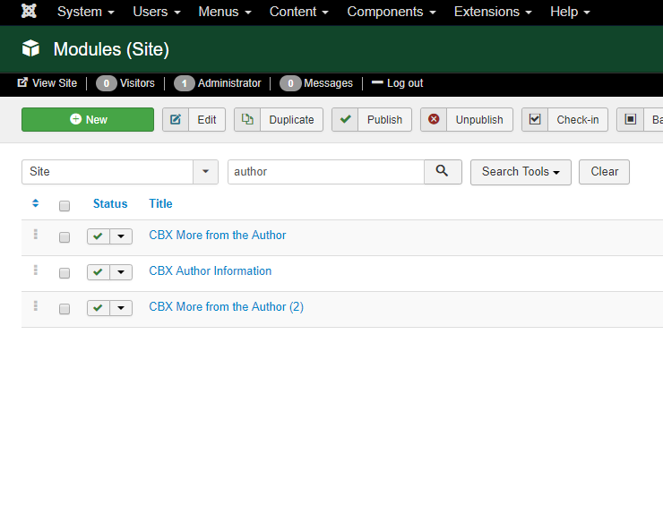This screenshot has width=663, height=506.
Task: Click the search field containing author
Action: pyautogui.click(x=326, y=172)
